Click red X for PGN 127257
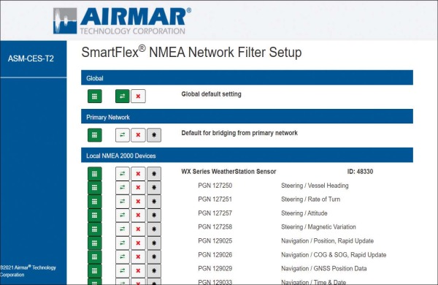The height and width of the screenshot is (285, 438). click(138, 215)
